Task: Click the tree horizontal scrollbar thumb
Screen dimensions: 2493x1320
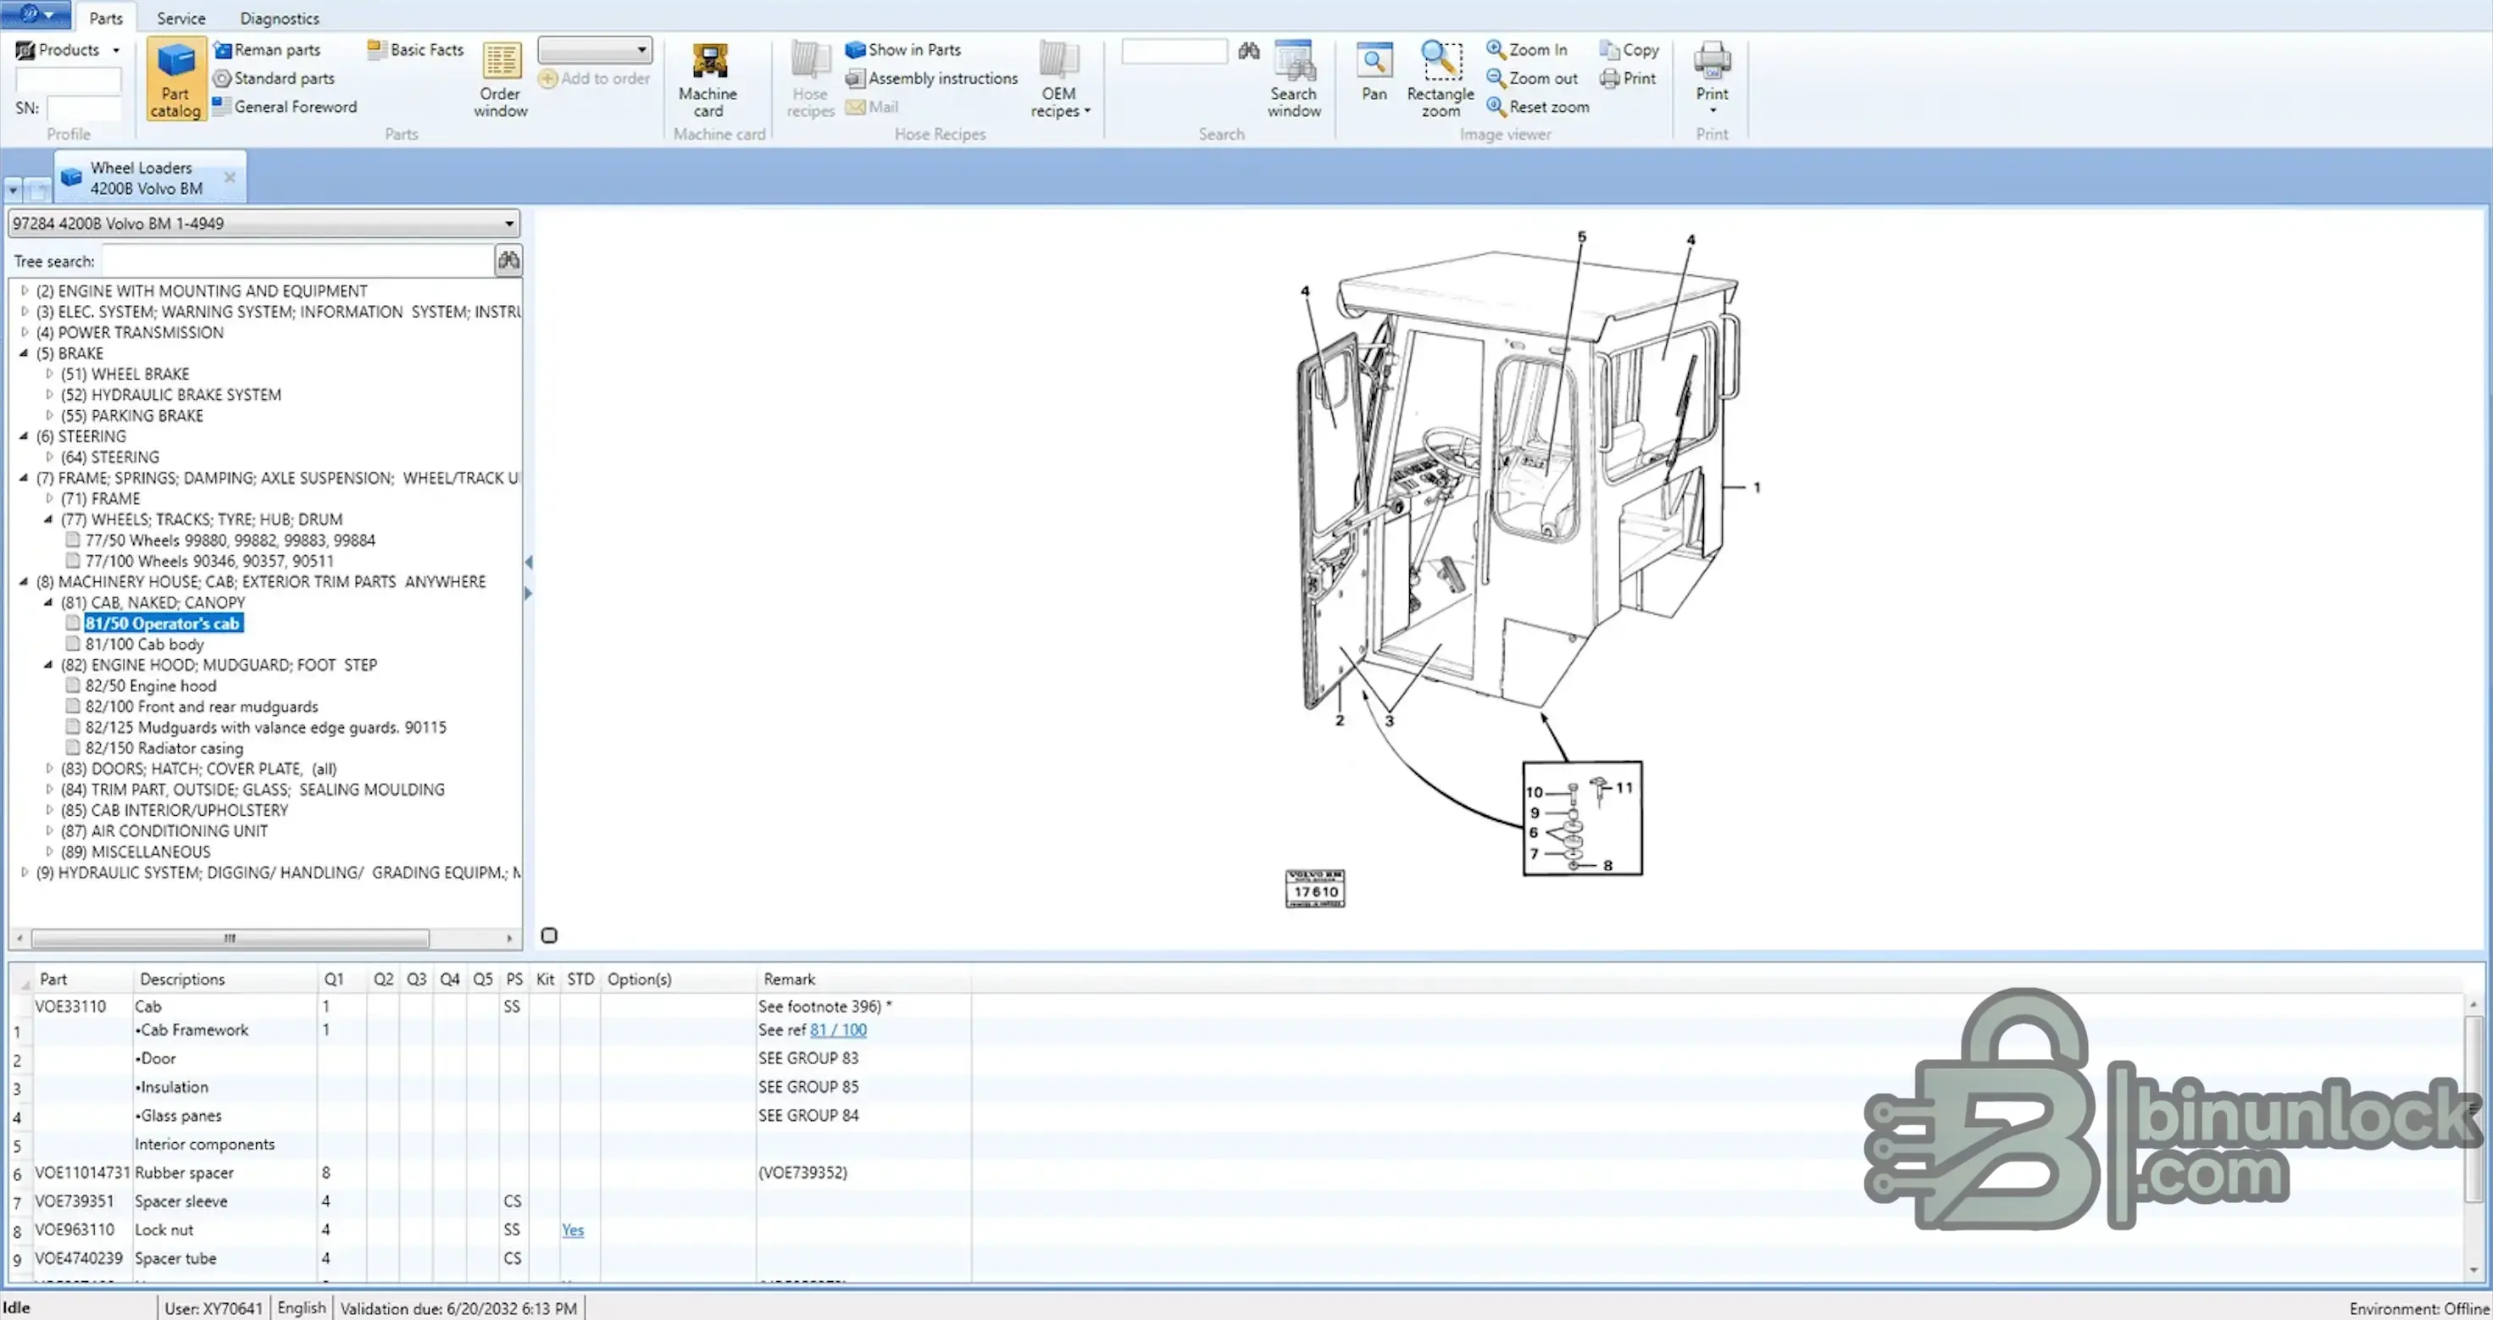Action: coord(230,938)
